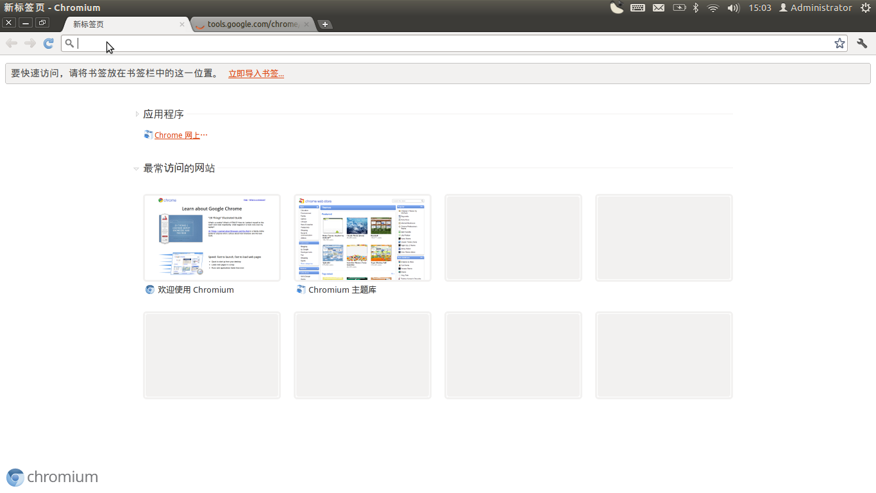Click the forward navigation arrow
Screen dimensions: 876x493
29,43
